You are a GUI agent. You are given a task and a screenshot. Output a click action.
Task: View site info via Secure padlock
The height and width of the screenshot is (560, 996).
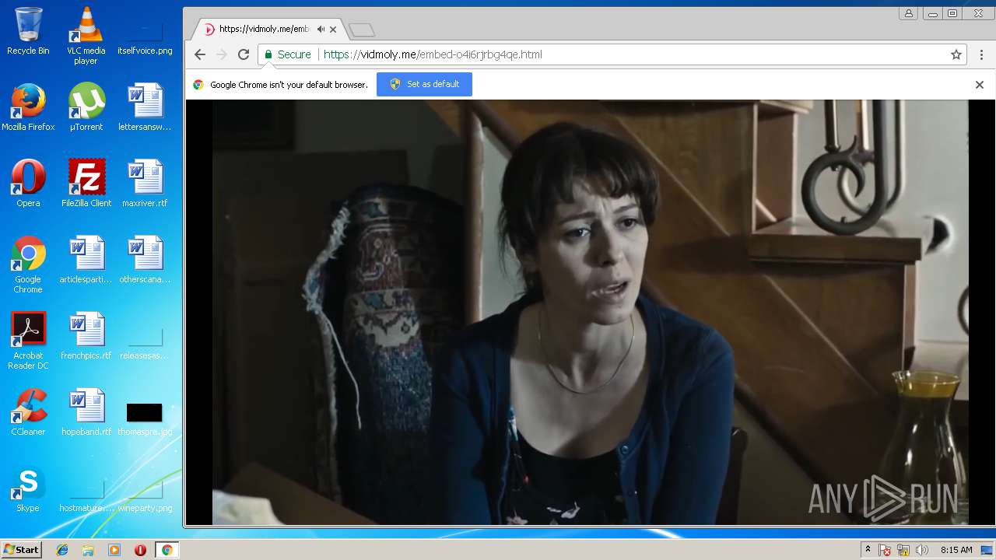[x=287, y=54]
